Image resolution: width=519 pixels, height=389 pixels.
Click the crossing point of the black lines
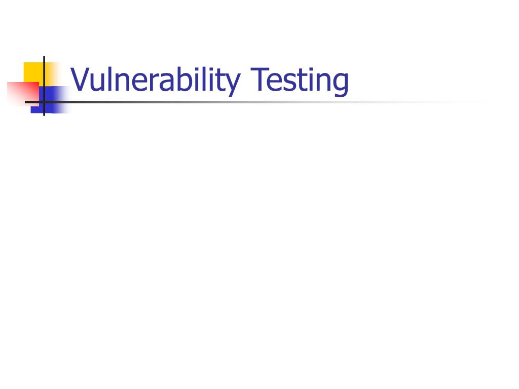[44, 102]
